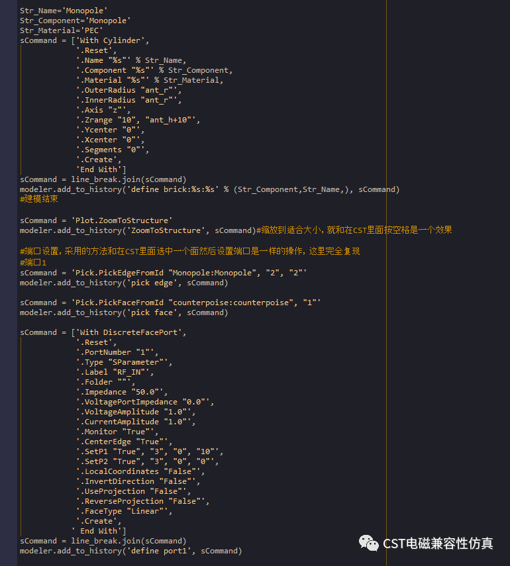510x566 pixels.
Task: Click the '.LocalCoordinates "False"' line
Action: 140,472
